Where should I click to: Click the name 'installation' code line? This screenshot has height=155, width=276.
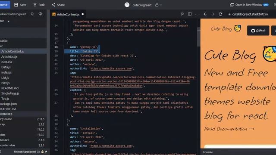click(x=86, y=129)
